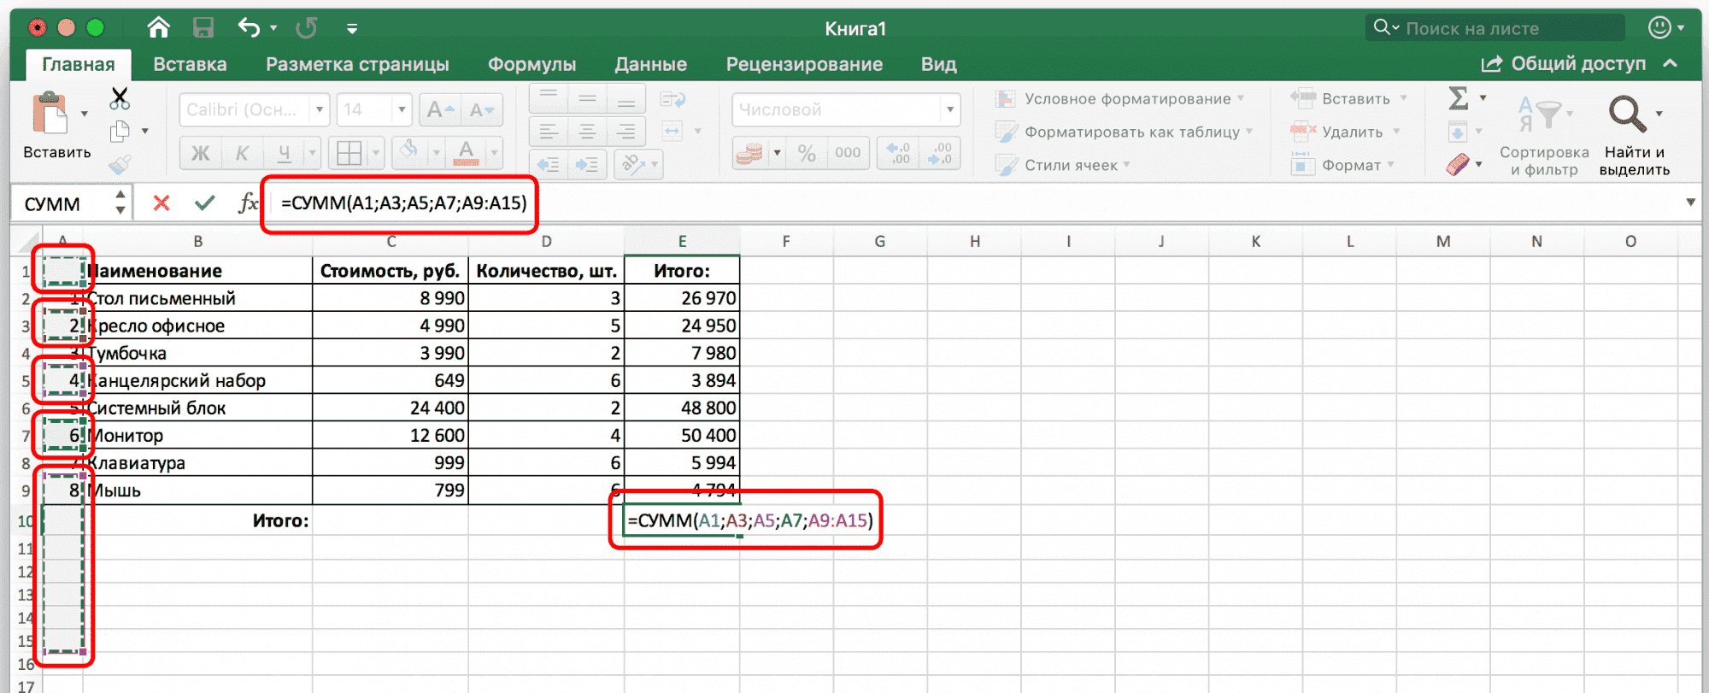Toggle bottom vertical alignment

tap(625, 99)
